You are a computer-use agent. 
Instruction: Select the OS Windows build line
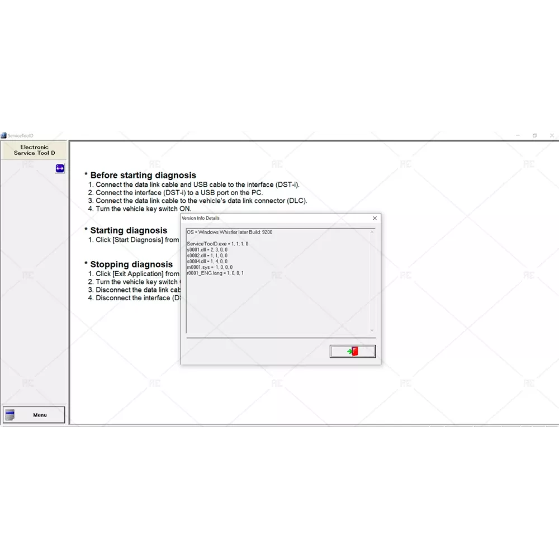coord(230,232)
